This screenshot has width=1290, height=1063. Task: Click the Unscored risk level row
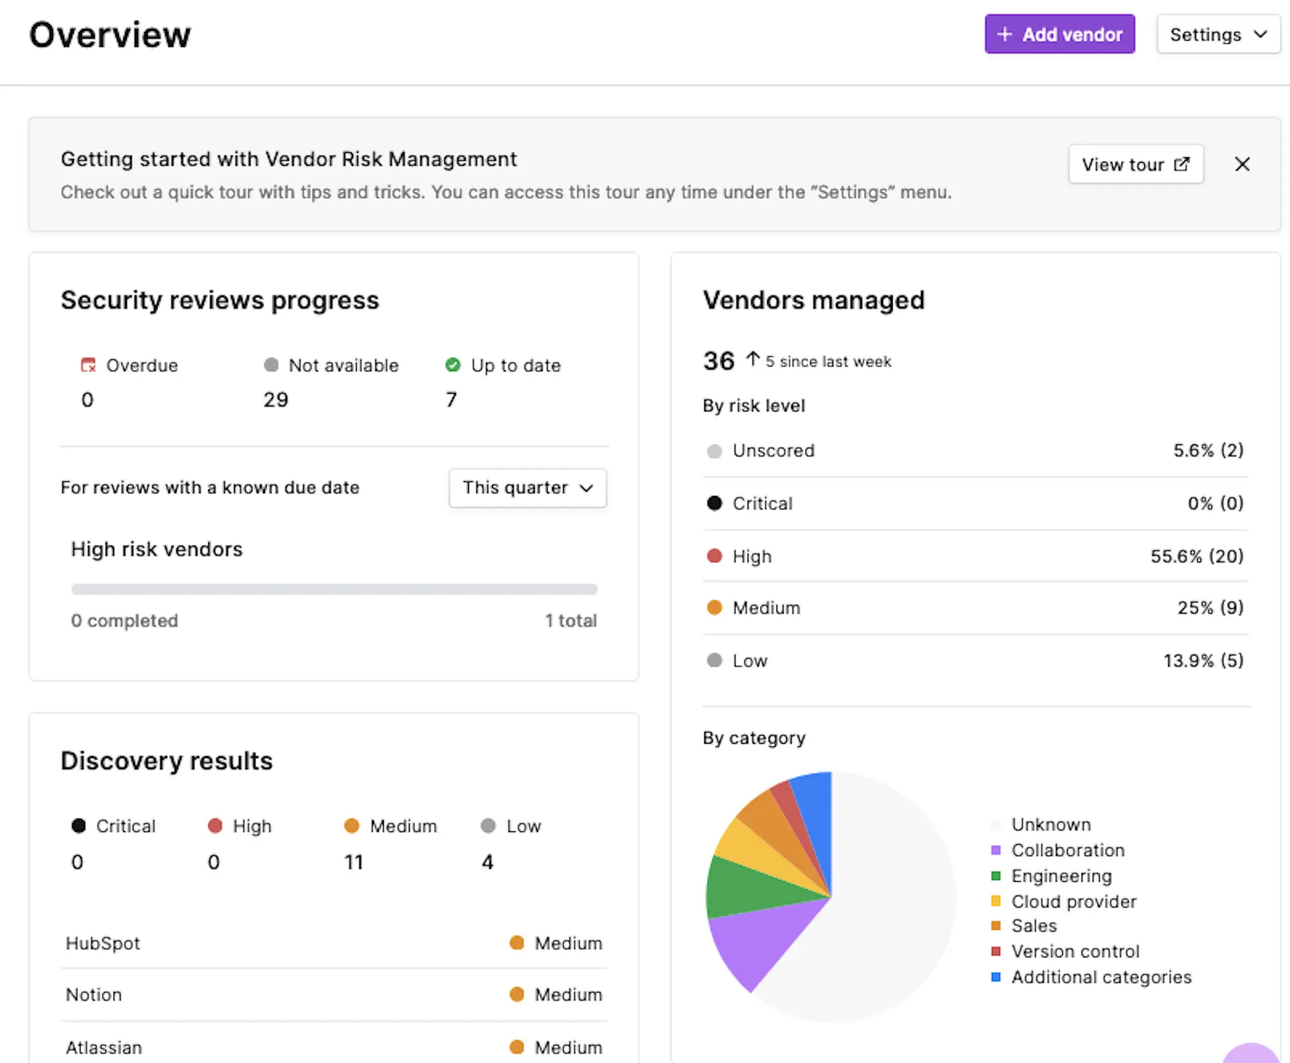pos(974,450)
